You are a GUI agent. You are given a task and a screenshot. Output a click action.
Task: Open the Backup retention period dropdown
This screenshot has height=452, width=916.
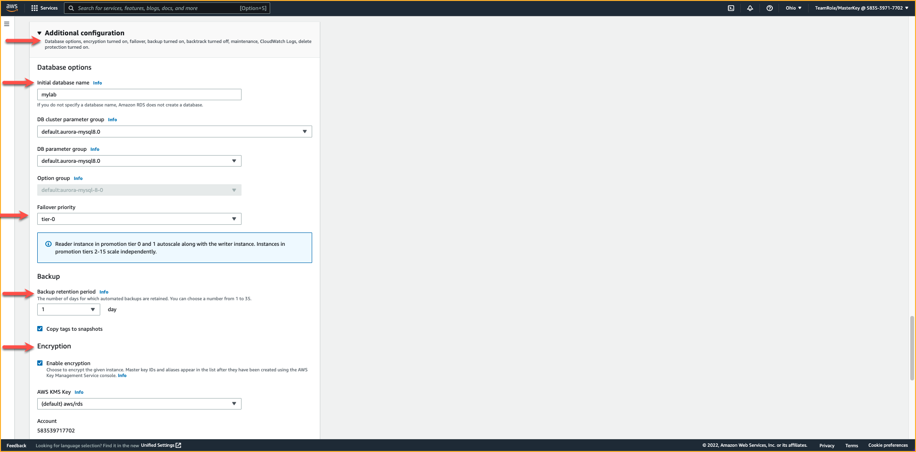[68, 310]
